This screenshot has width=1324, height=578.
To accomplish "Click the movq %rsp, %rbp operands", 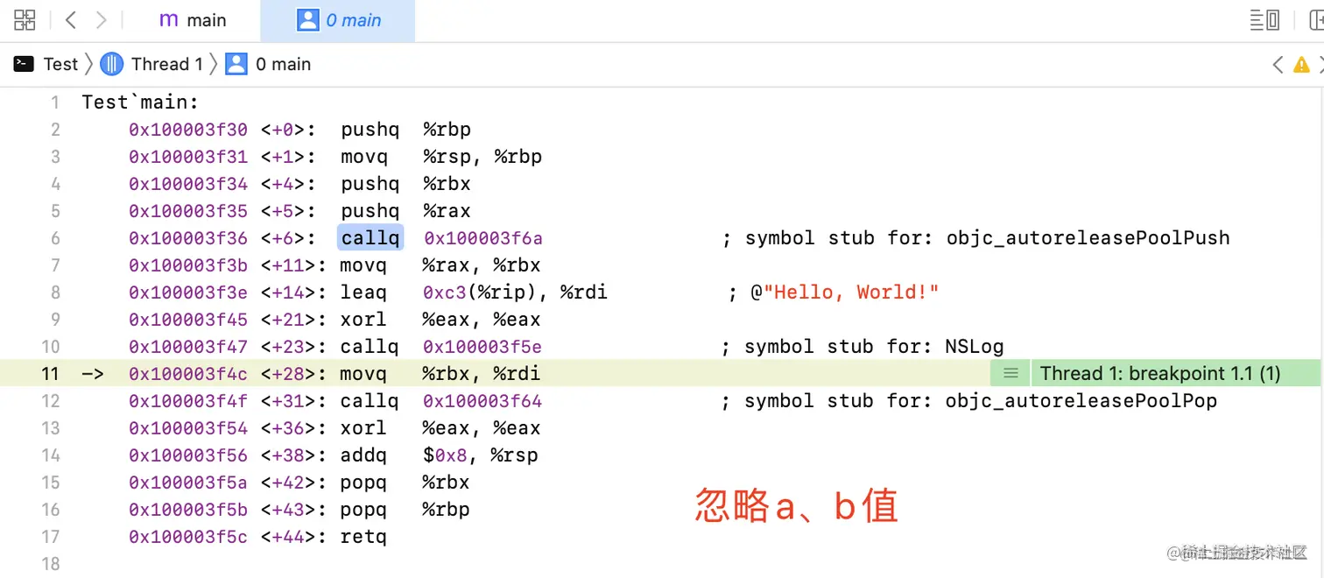I will (x=482, y=157).
